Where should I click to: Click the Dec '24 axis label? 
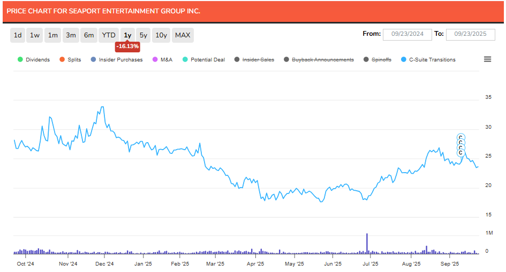tap(104, 263)
